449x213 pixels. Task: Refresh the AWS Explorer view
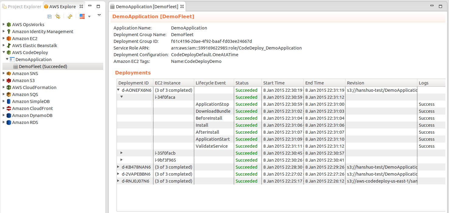(x=70, y=16)
